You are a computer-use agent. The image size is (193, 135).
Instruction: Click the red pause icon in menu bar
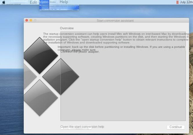(x=177, y=2)
